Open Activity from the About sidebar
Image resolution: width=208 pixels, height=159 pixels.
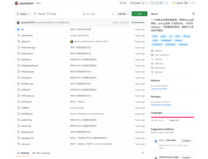tap(158, 59)
